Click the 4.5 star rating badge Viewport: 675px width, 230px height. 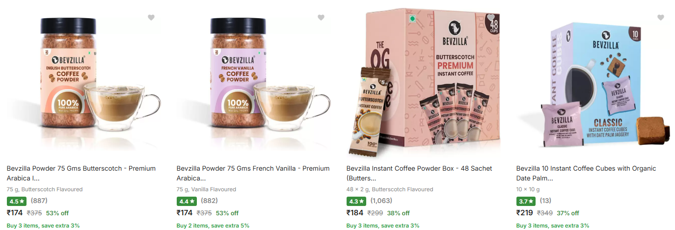17,201
